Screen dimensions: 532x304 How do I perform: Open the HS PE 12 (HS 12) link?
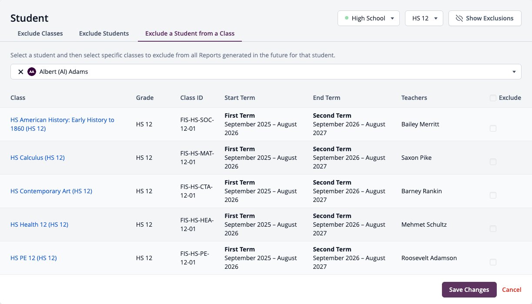click(33, 258)
